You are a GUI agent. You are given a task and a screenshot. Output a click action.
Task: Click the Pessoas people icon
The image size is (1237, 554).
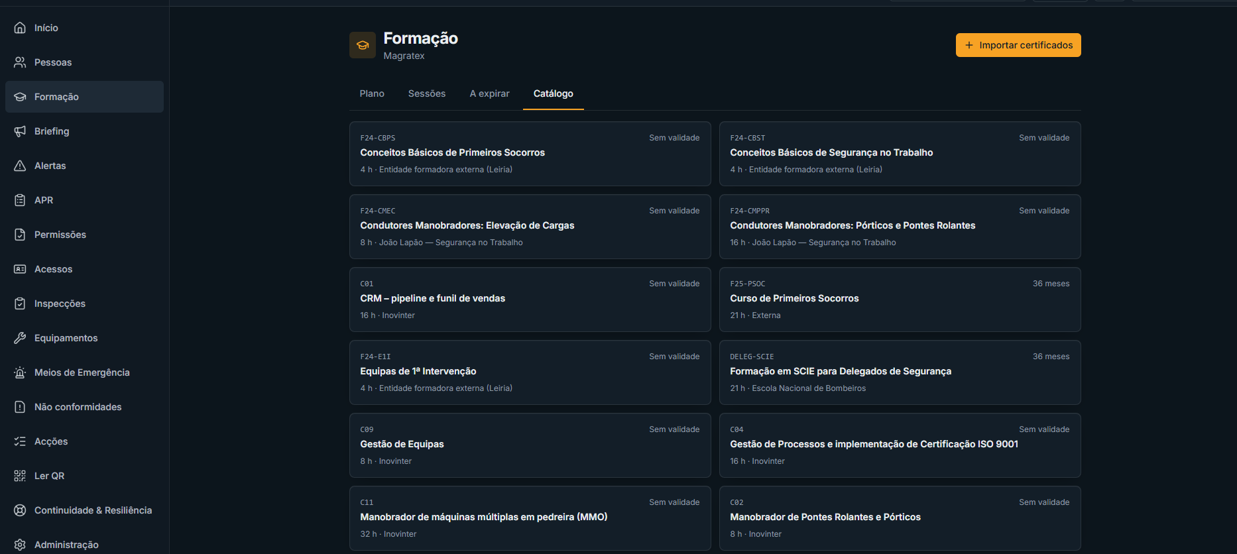click(x=20, y=62)
